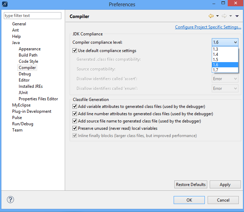Screen dimensions: 244x212
Task: Open Debug under Java
Action: [25, 74]
